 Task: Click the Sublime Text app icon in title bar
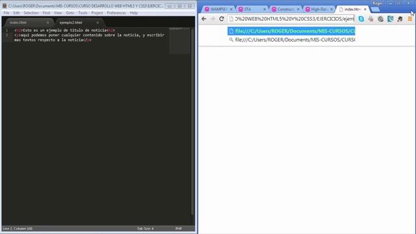point(5,6)
